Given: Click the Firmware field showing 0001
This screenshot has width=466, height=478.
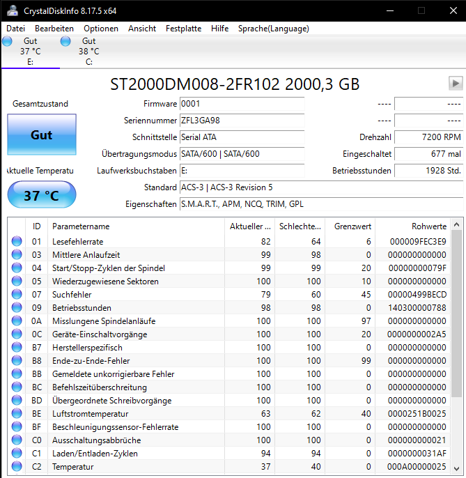Looking at the screenshot, I should pos(242,104).
